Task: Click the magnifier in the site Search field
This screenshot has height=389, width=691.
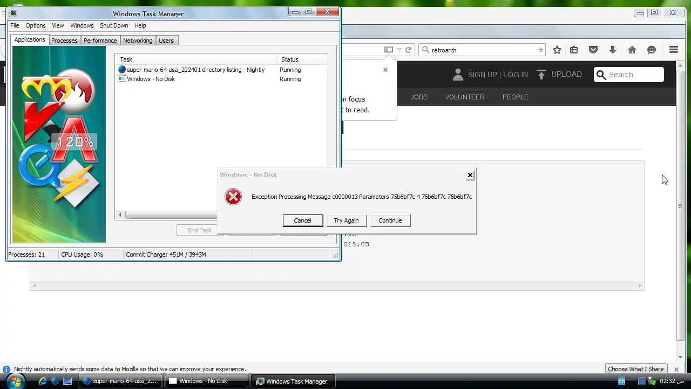Action: 601,75
